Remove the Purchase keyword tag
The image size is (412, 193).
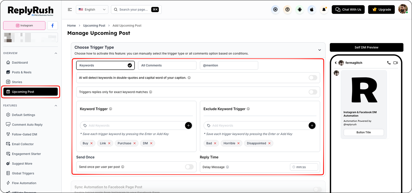[135, 143]
